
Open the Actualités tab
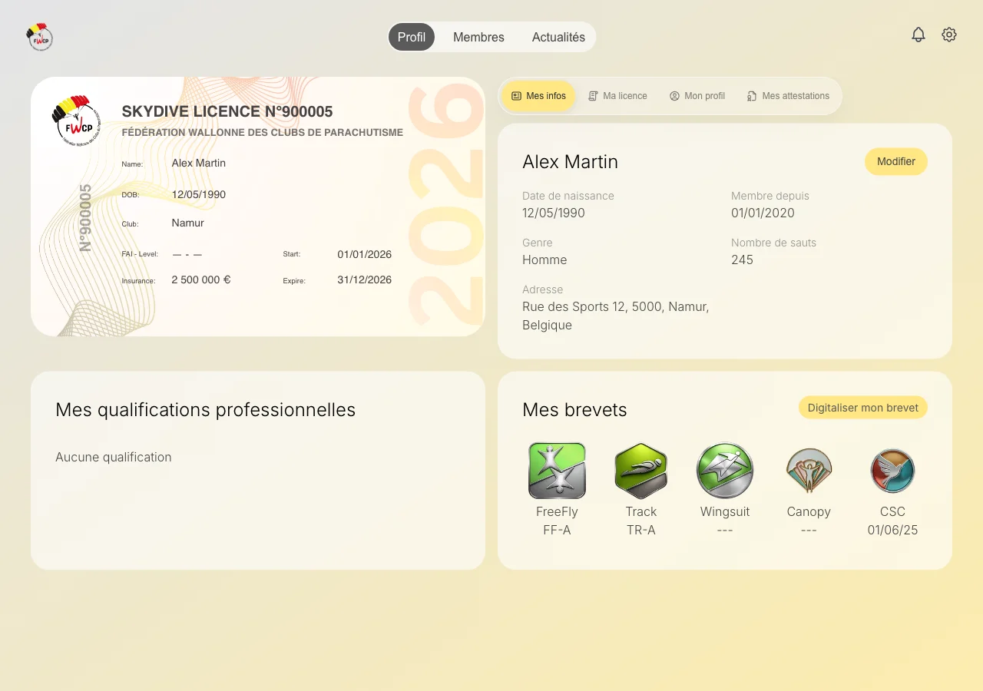(558, 37)
